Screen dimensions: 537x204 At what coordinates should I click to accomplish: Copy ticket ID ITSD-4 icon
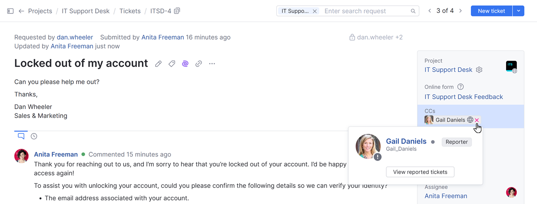coord(177,11)
